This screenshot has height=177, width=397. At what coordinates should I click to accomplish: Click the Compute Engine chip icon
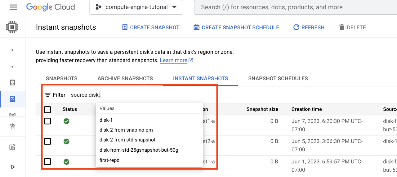coord(12,27)
